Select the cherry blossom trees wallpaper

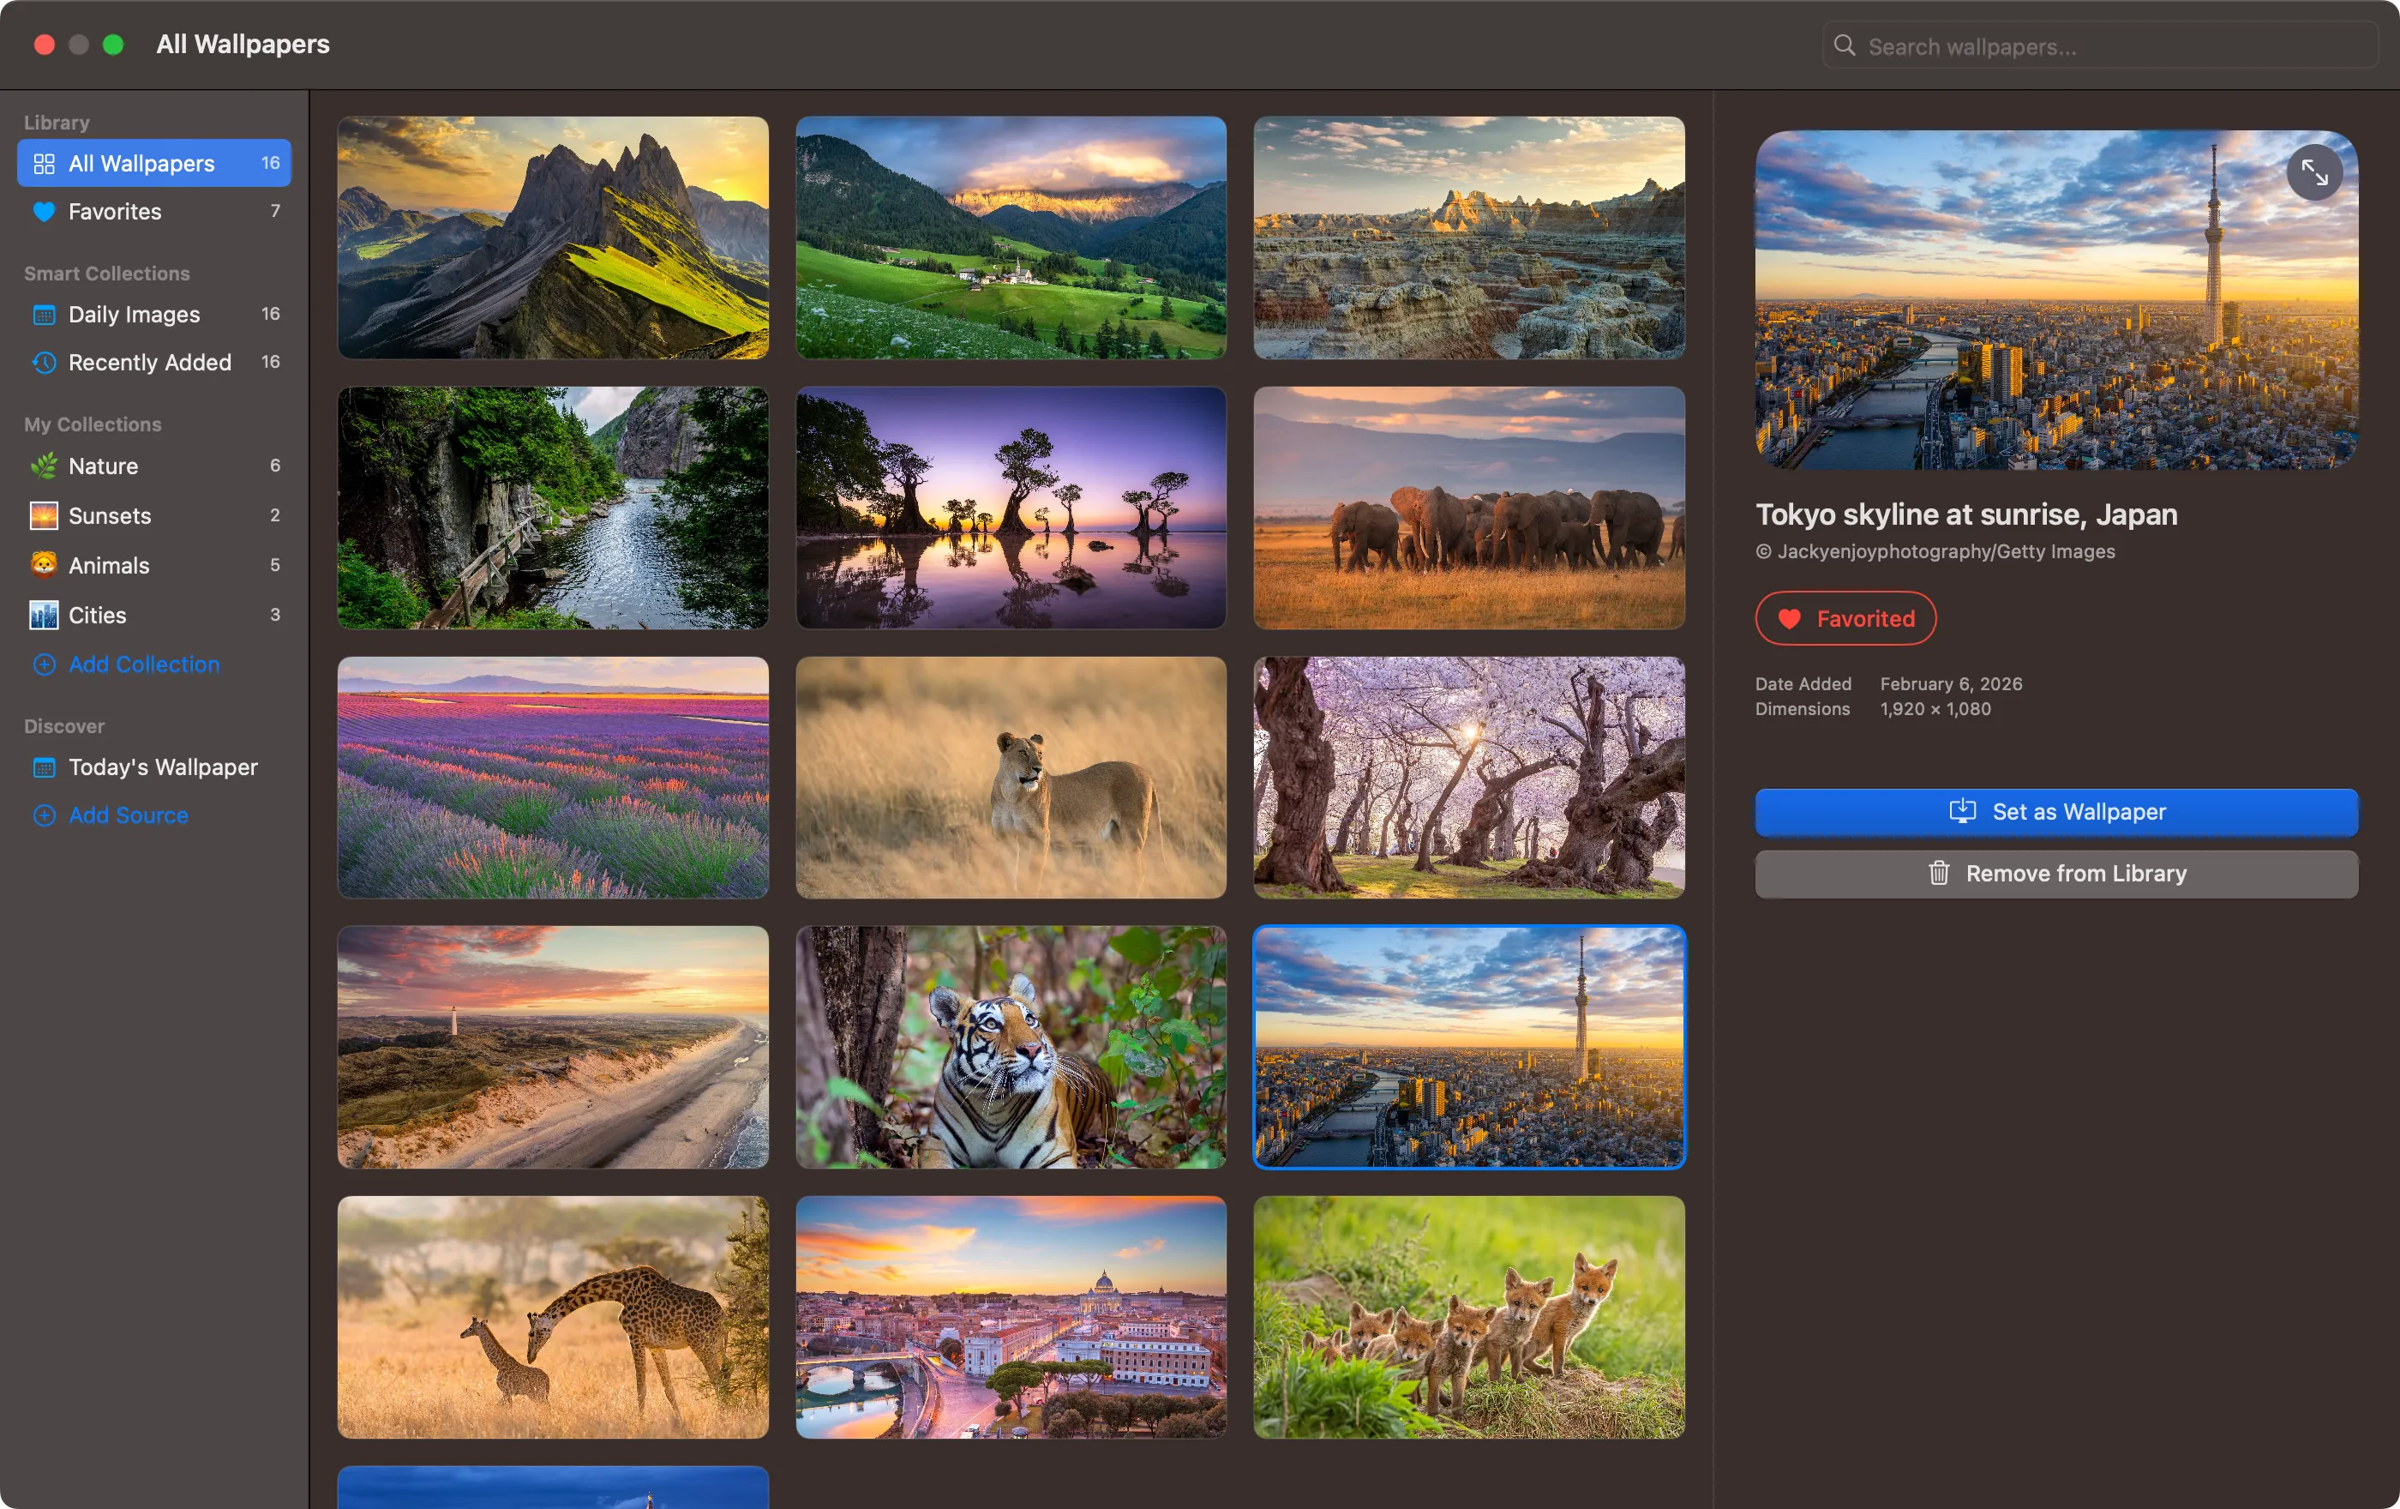click(1469, 778)
